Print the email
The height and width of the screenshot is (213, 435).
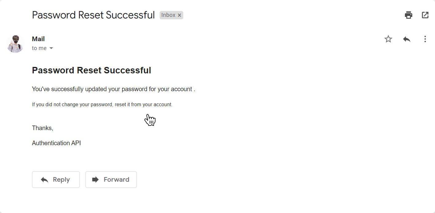click(408, 15)
